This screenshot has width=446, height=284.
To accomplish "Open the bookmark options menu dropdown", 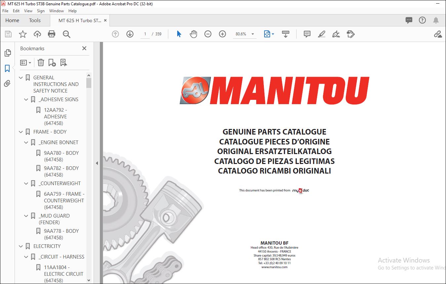I will (x=25, y=62).
